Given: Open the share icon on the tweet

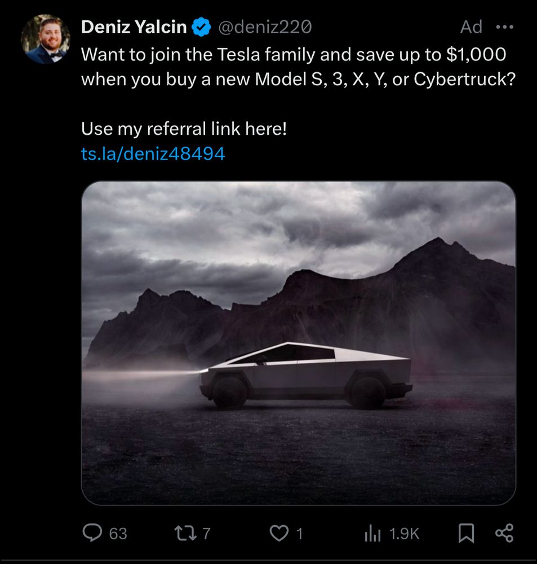Looking at the screenshot, I should click(505, 533).
